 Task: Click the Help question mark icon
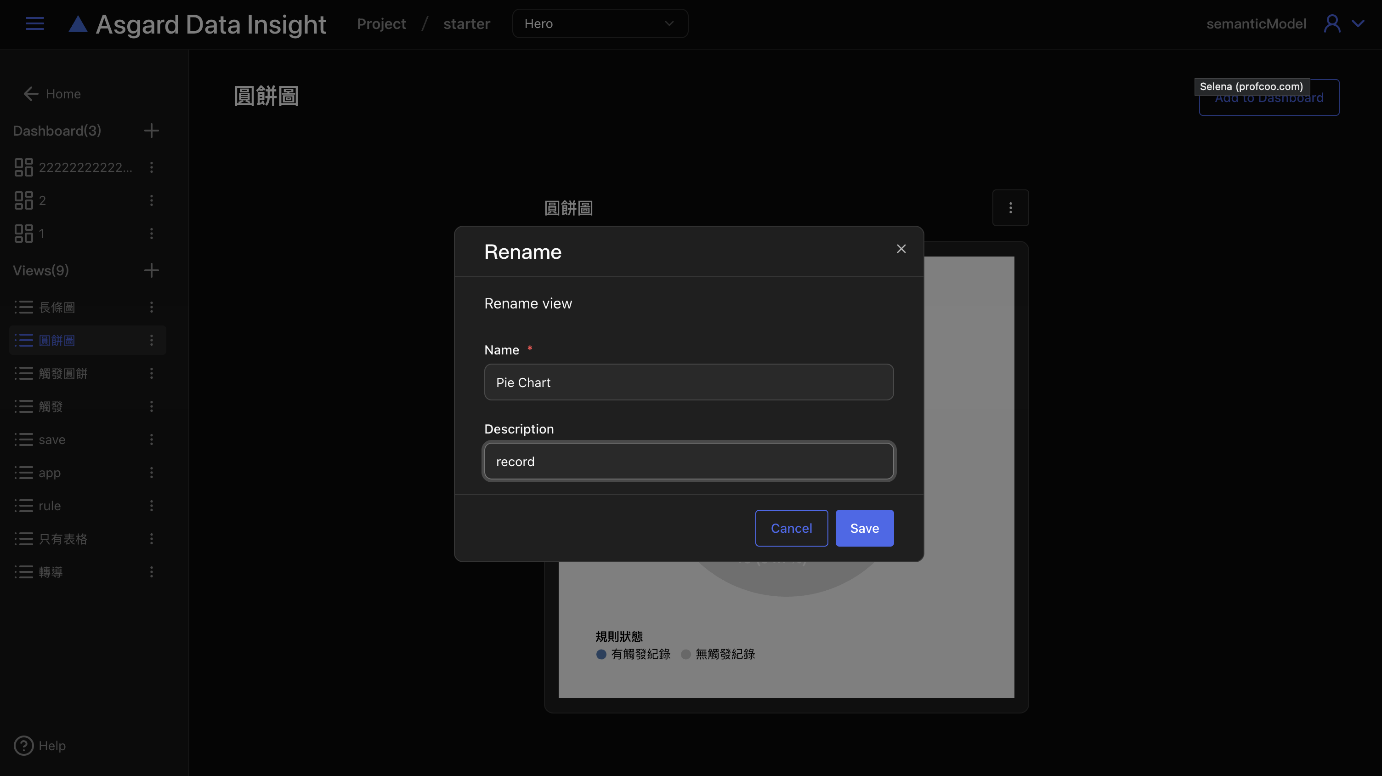(x=23, y=745)
